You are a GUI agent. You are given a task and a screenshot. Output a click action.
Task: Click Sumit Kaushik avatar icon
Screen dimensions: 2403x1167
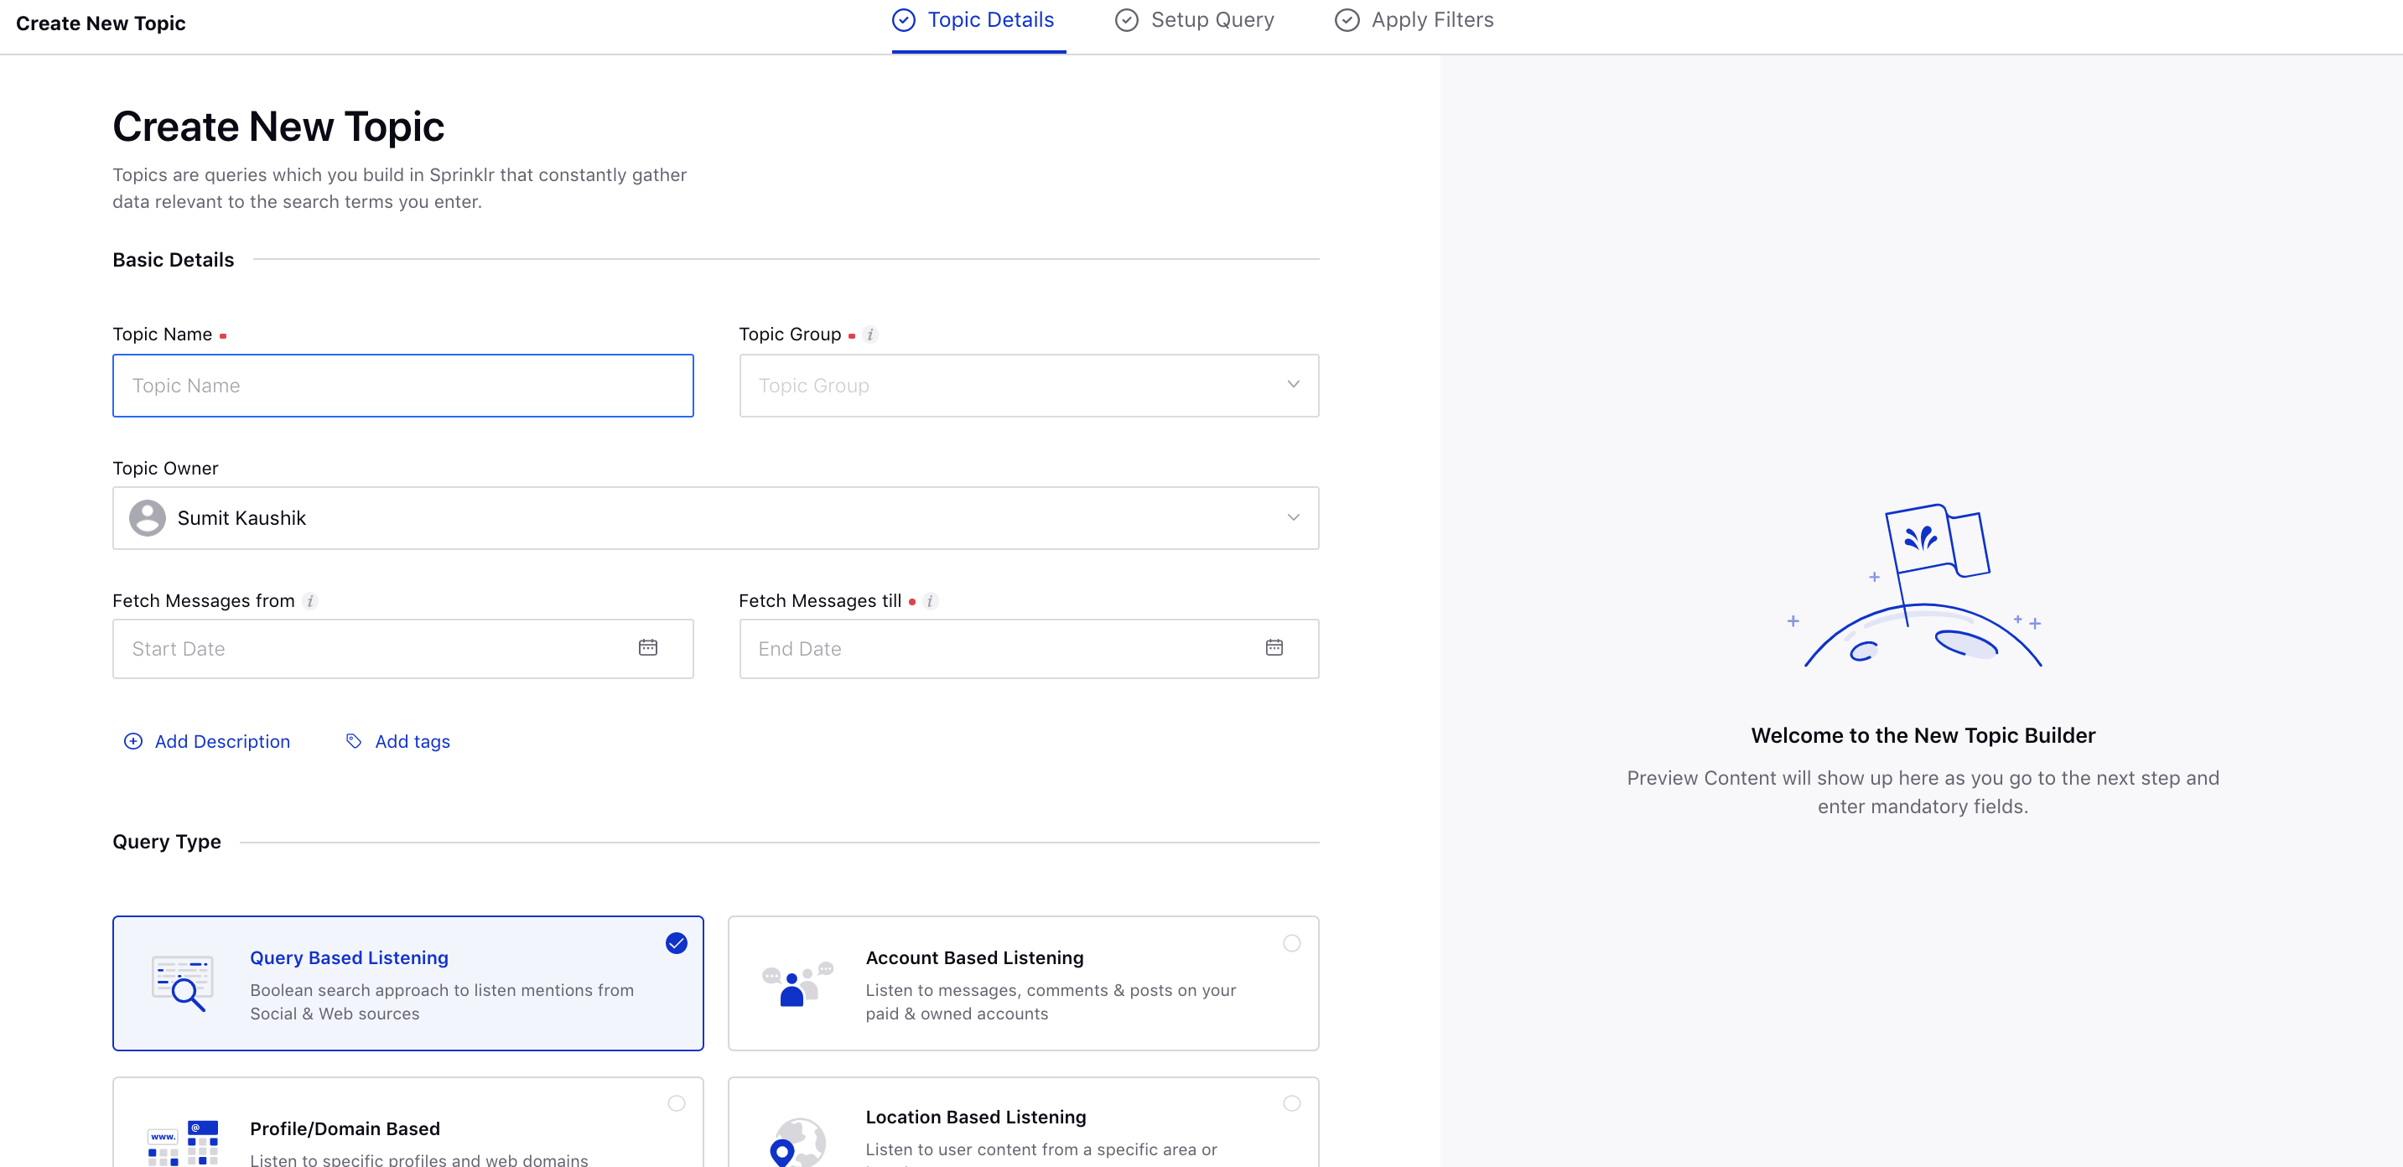(148, 518)
